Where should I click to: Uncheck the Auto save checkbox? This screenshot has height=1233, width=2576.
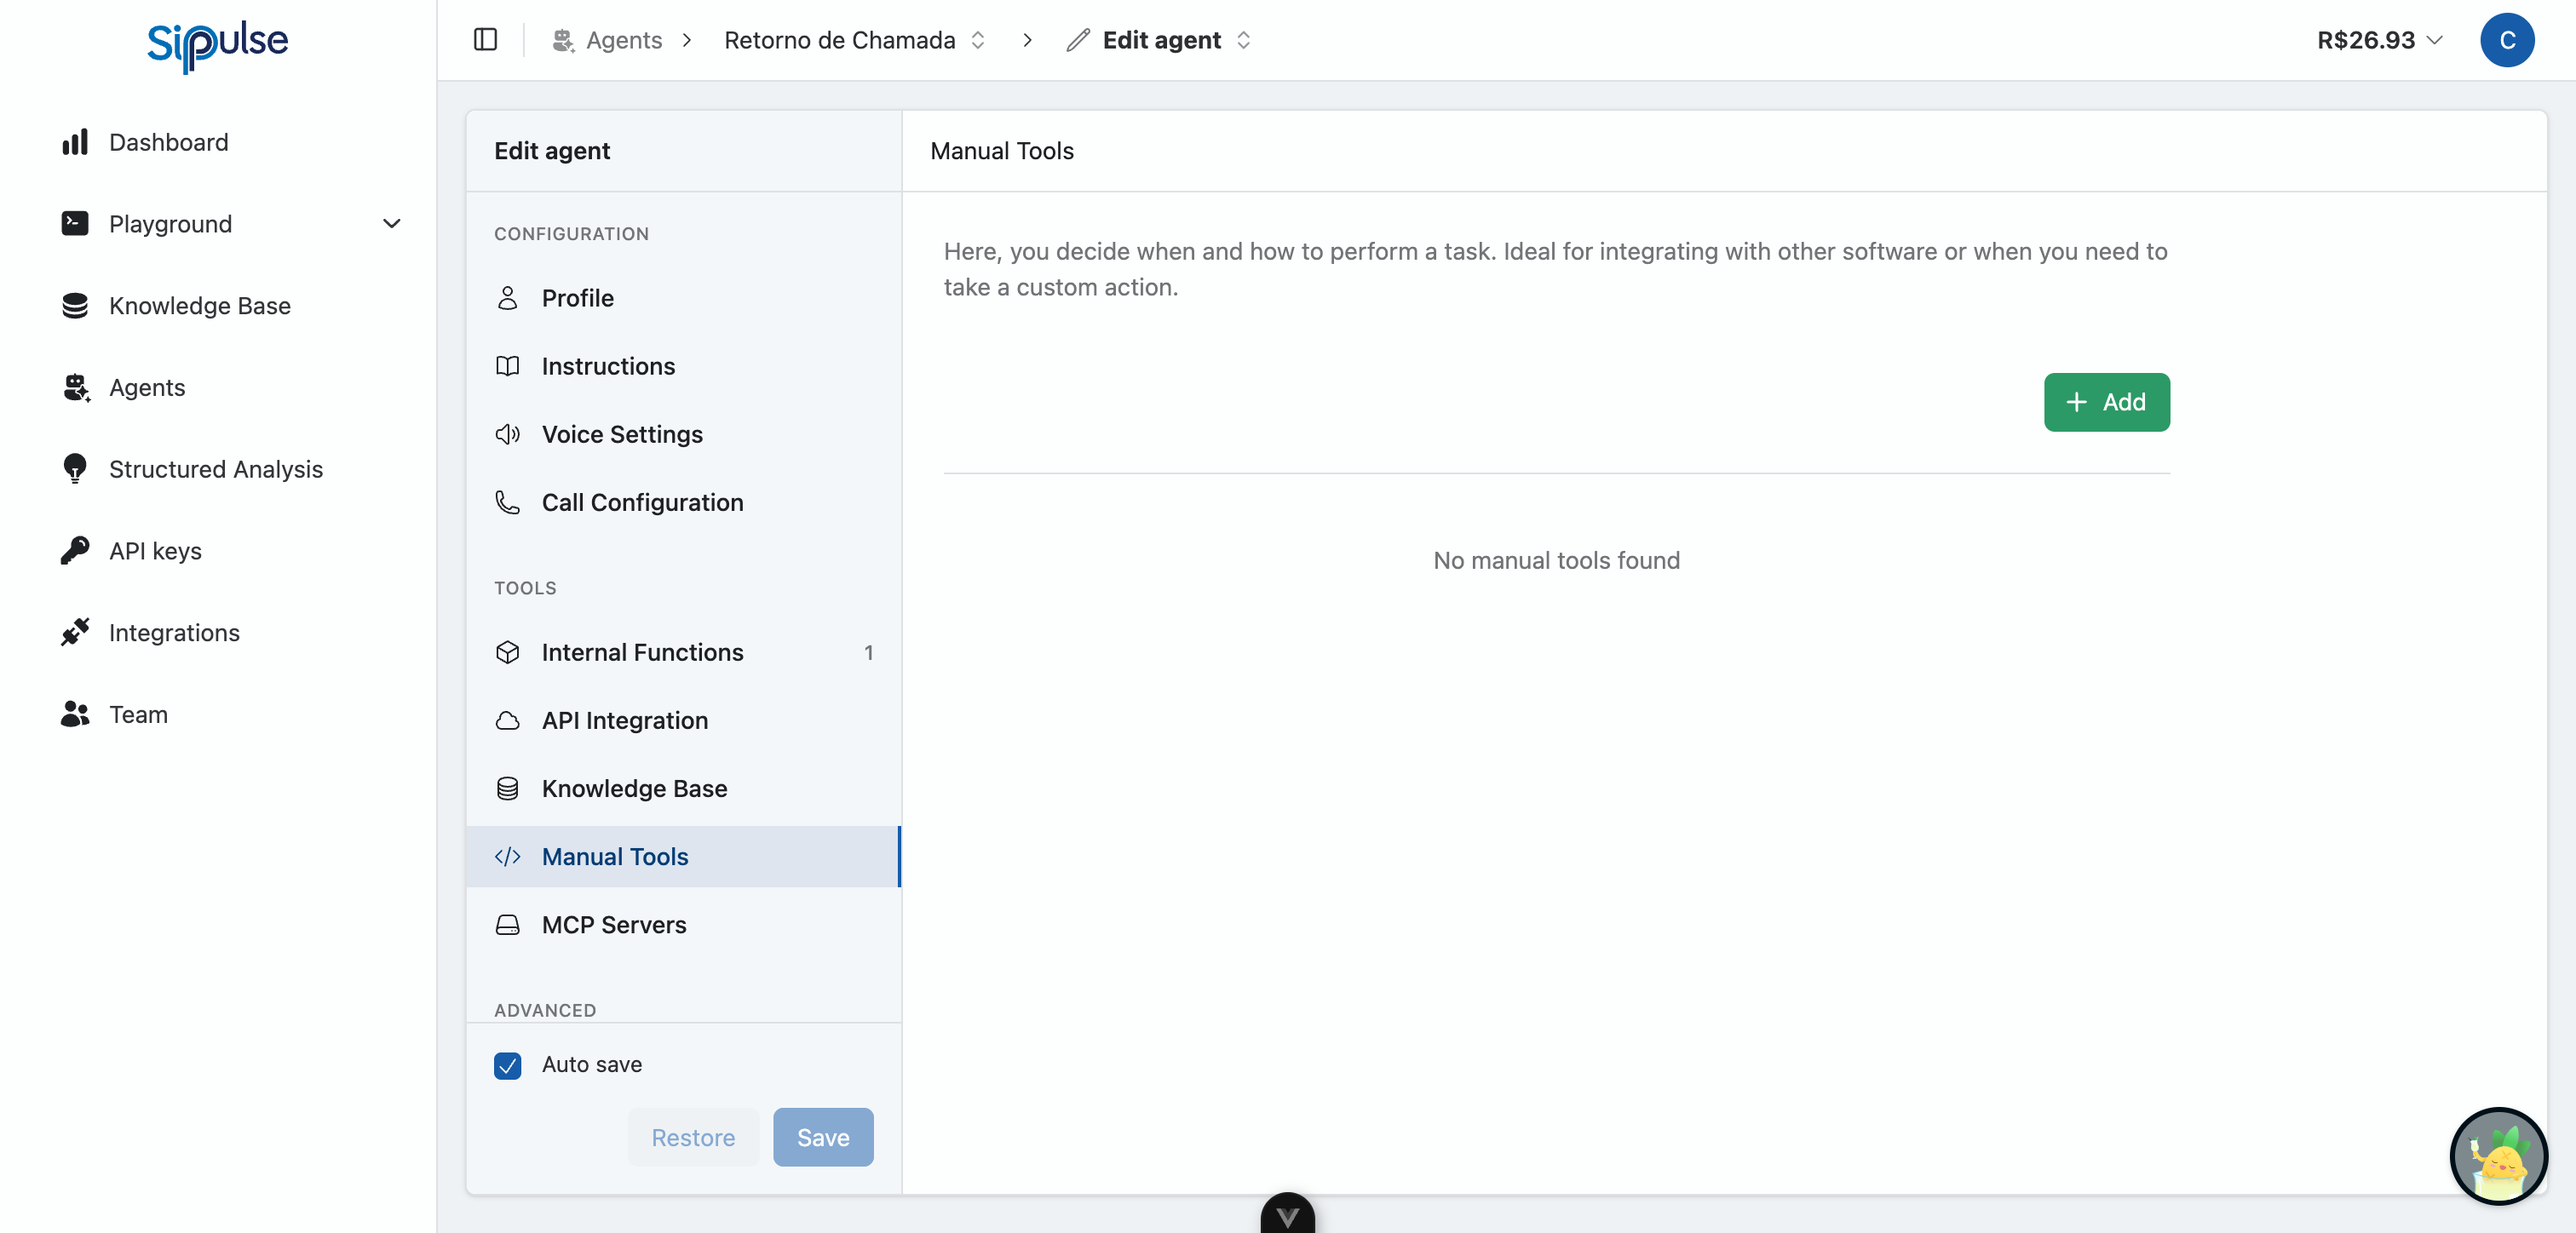click(x=508, y=1065)
